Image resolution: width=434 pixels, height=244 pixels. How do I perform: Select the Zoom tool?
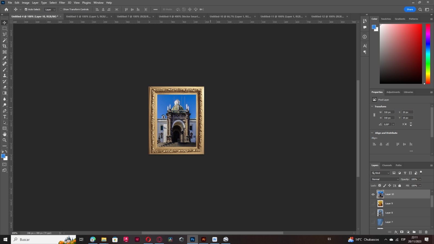click(5, 140)
